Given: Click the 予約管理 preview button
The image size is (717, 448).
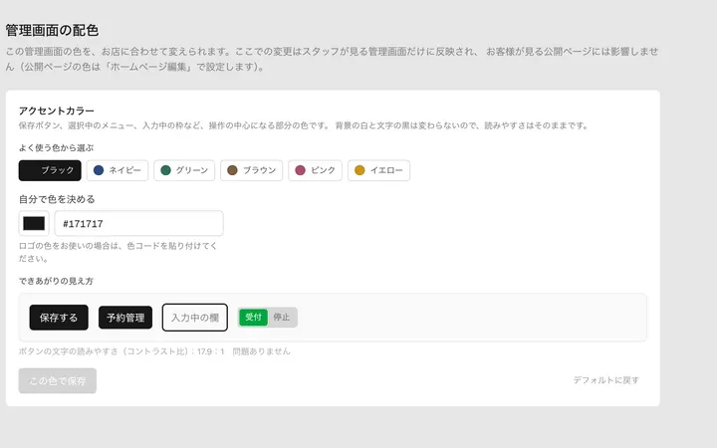Looking at the screenshot, I should point(125,318).
